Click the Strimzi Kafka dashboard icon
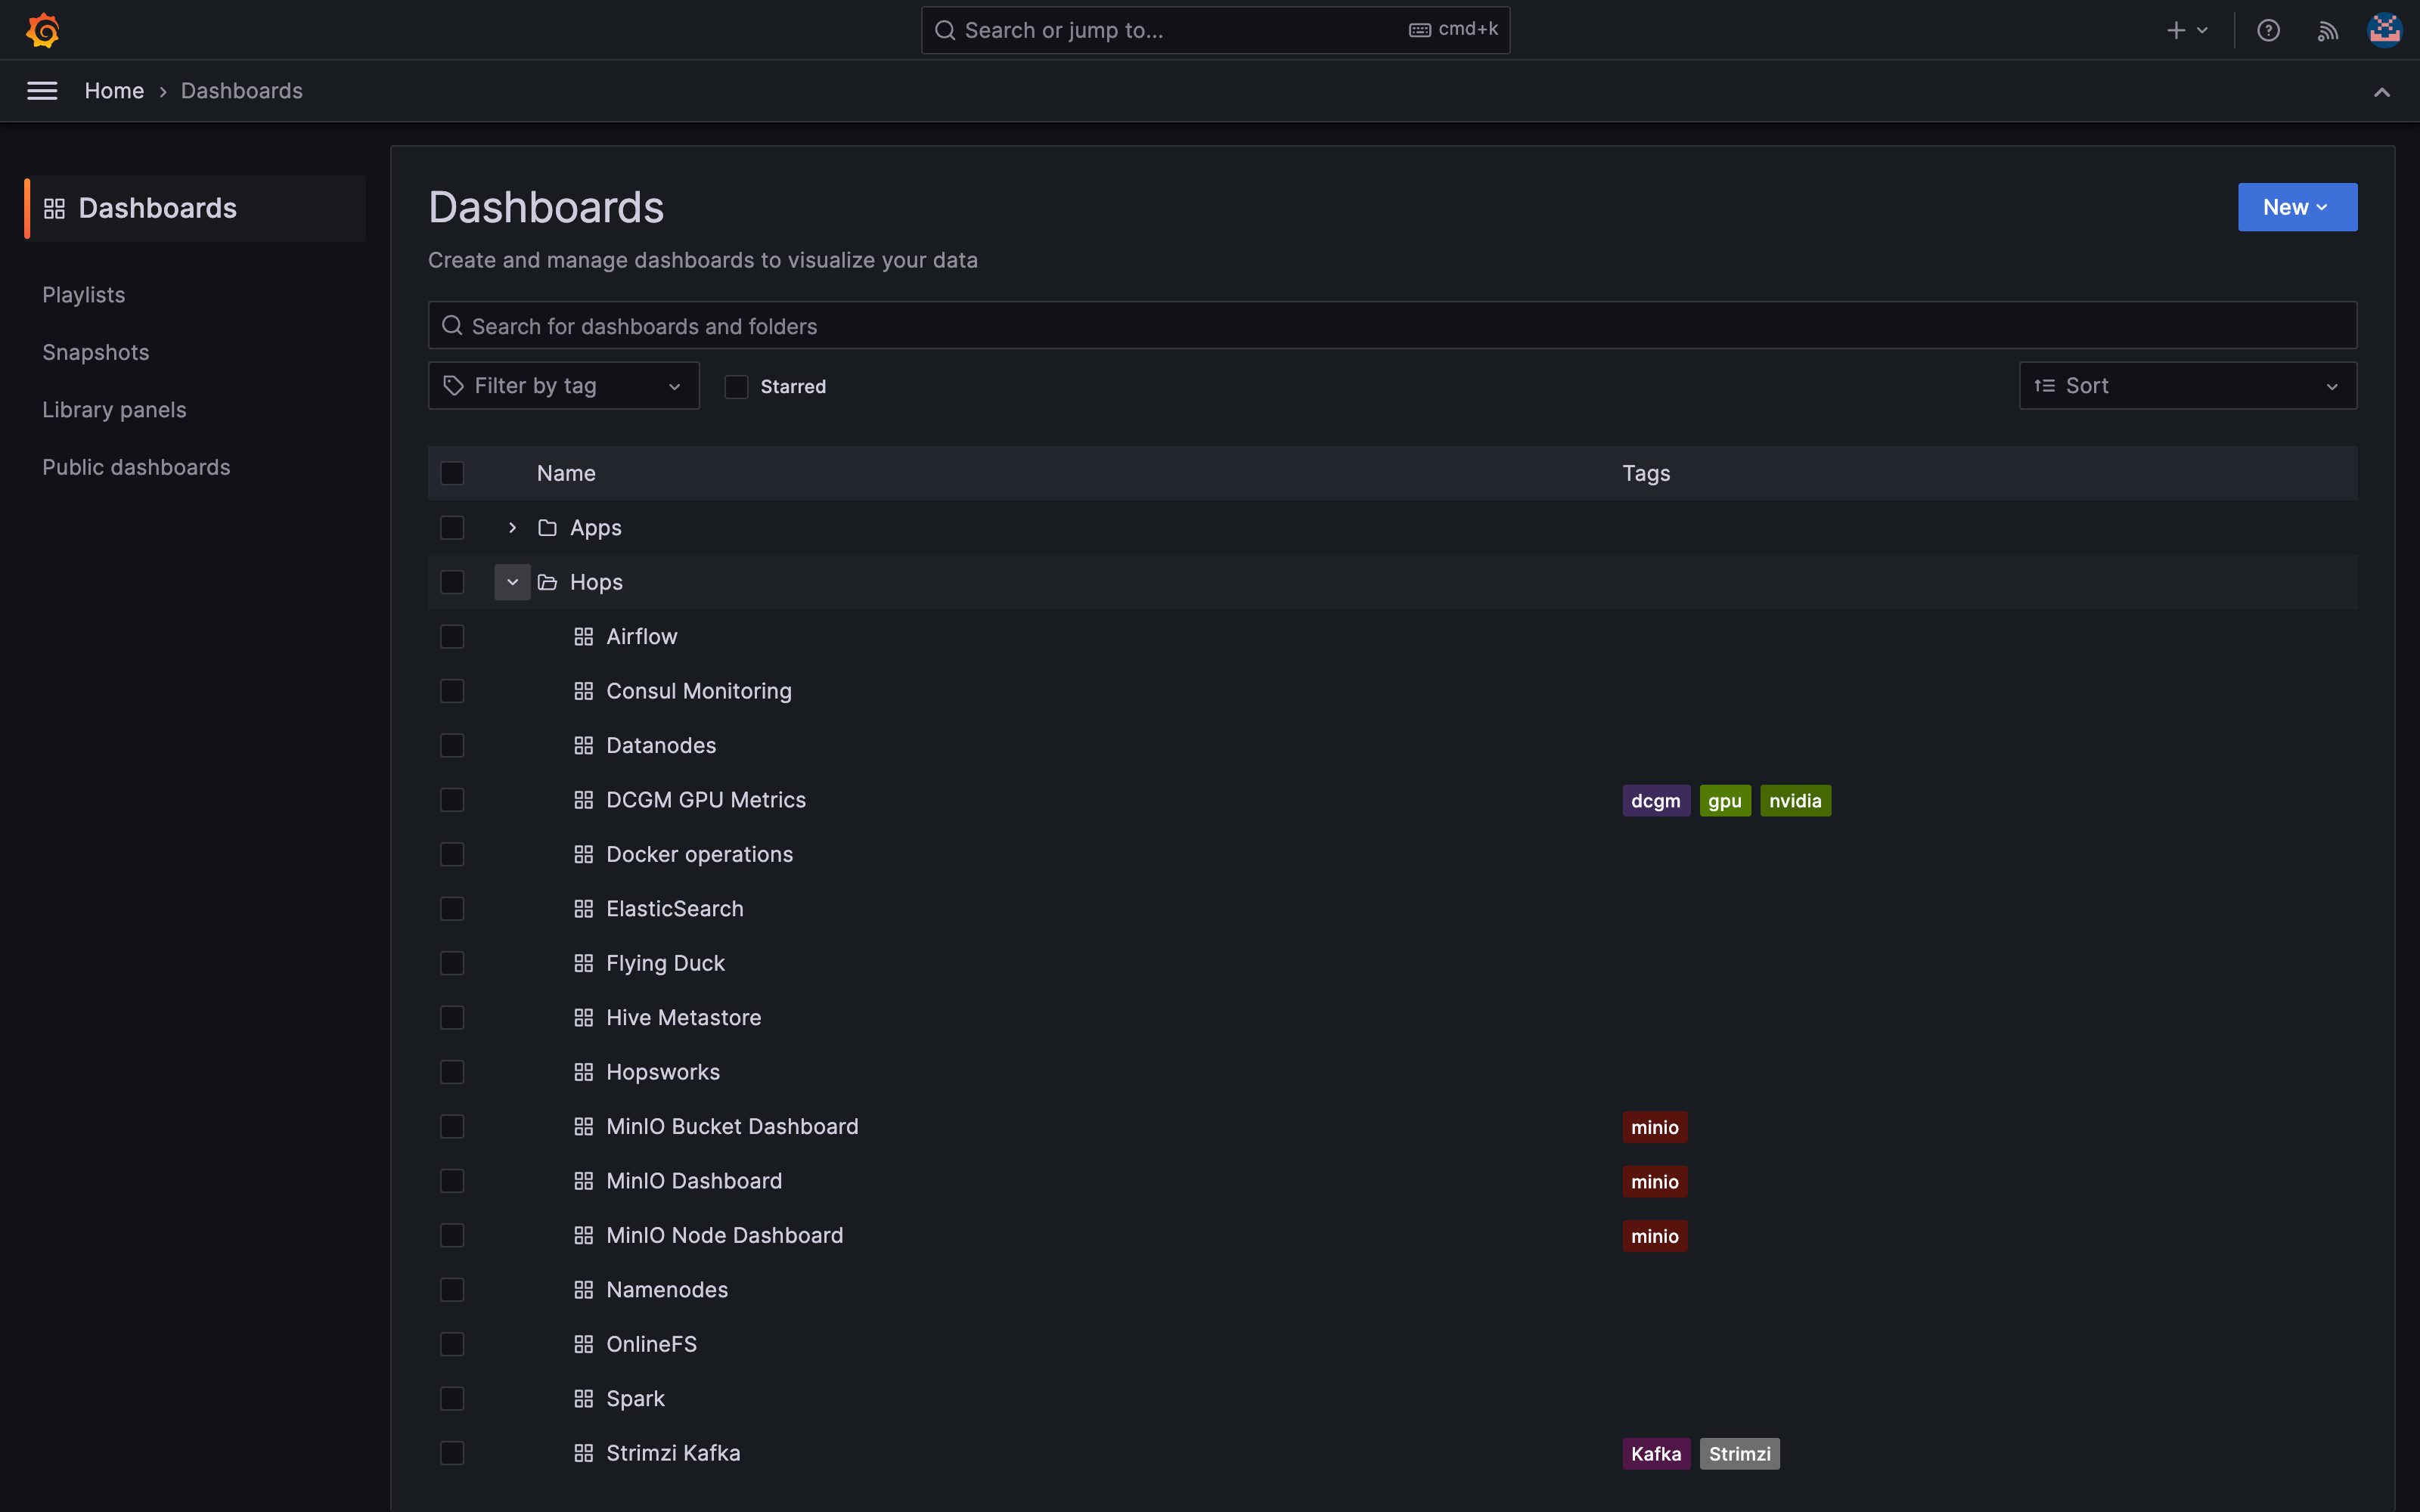 pos(584,1453)
